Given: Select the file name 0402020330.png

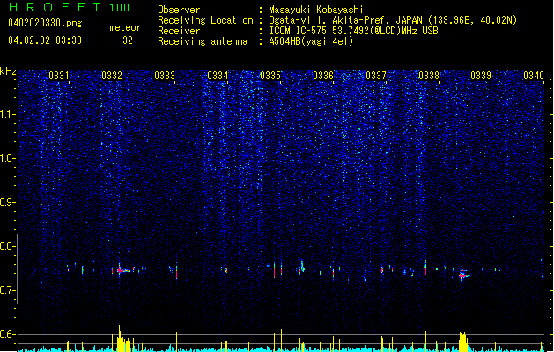Looking at the screenshot, I should [x=45, y=23].
